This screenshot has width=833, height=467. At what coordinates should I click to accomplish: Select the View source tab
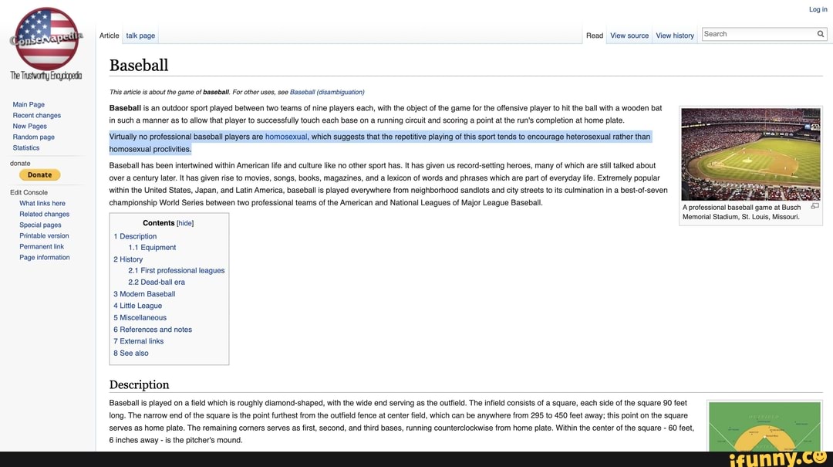point(629,36)
